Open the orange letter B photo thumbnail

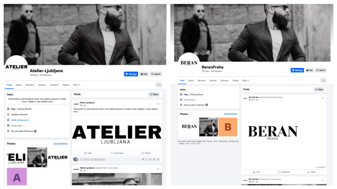click(x=228, y=127)
